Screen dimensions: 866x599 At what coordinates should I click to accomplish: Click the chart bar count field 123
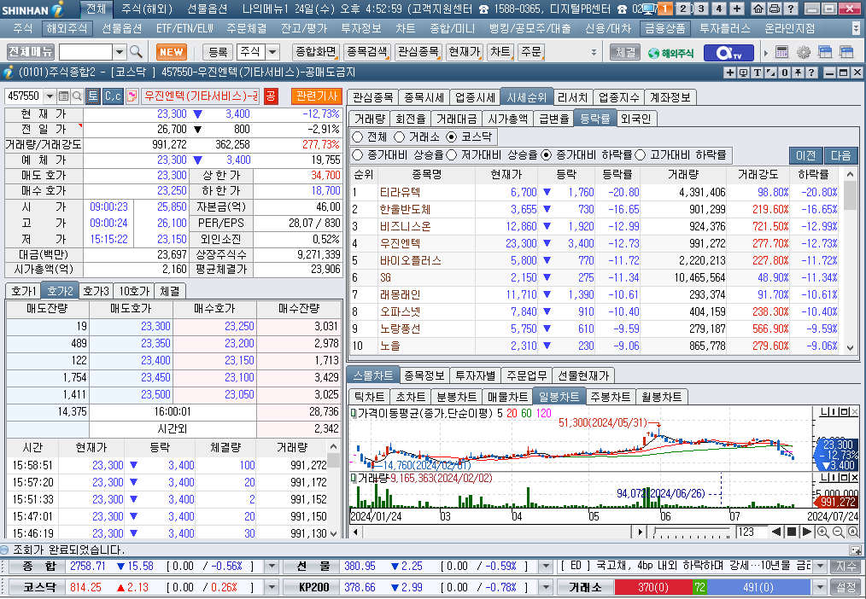(750, 532)
